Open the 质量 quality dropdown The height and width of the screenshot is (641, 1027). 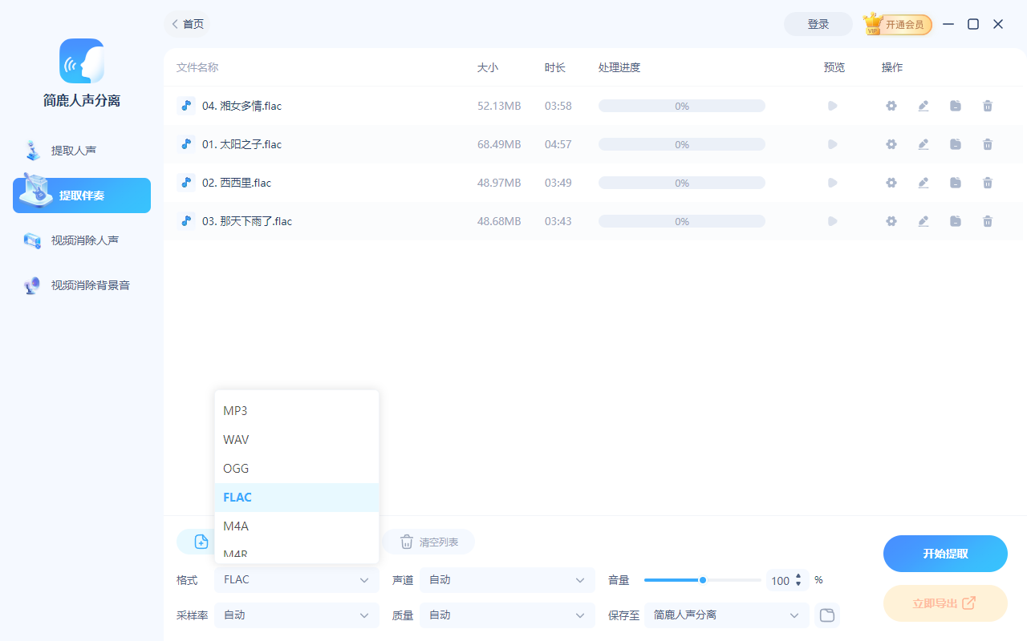coord(506,615)
